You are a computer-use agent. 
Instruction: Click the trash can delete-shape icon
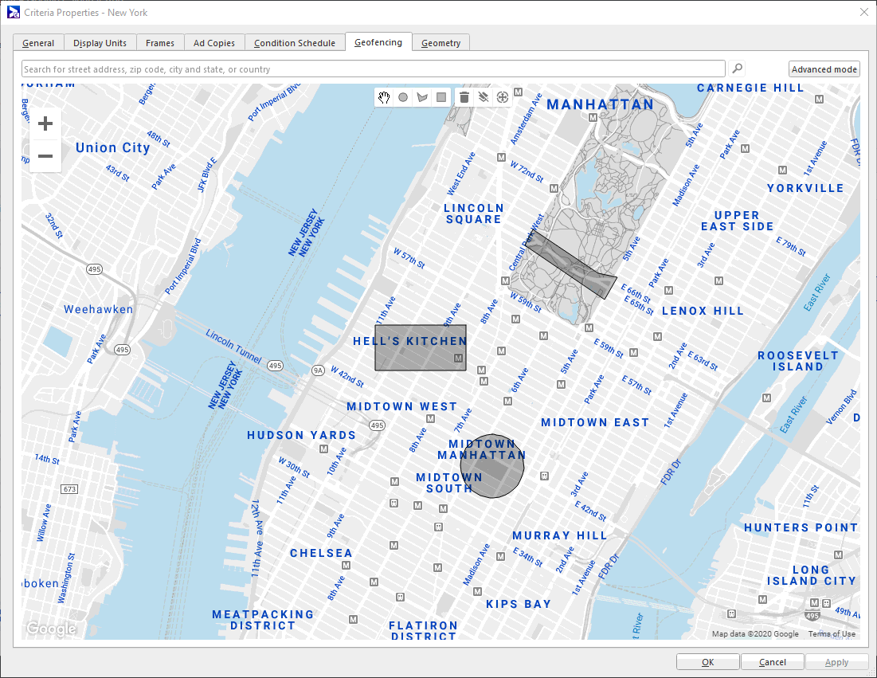(464, 97)
